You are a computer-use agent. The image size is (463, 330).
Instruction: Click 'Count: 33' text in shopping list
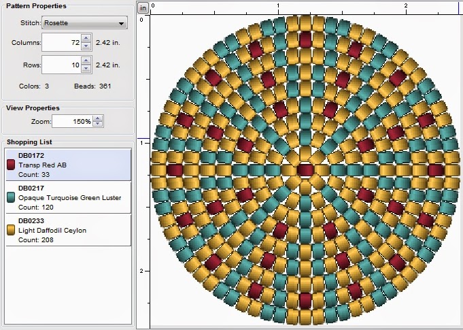pyautogui.click(x=34, y=175)
